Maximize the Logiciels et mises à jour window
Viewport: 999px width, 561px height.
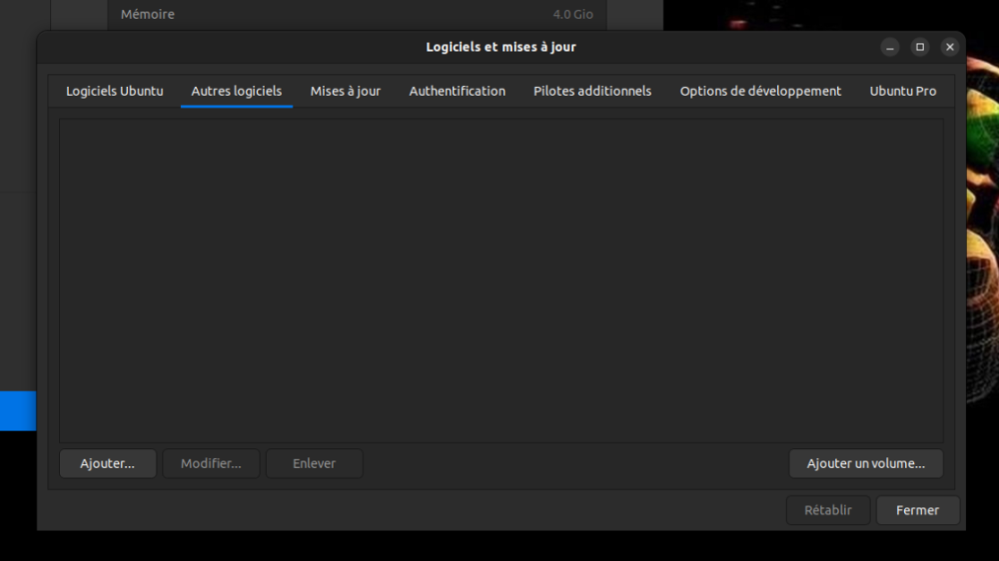coord(920,47)
